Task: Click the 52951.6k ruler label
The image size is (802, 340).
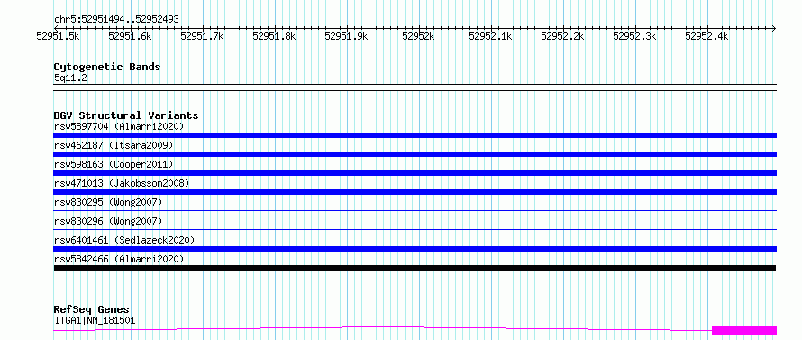Action: coord(130,36)
